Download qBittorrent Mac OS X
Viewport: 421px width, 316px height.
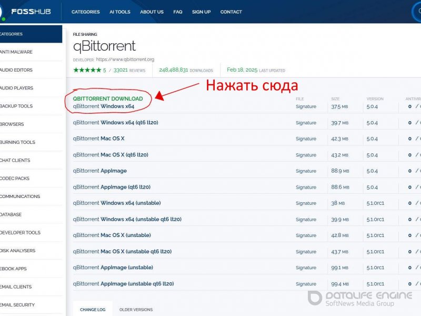pyautogui.click(x=98, y=139)
